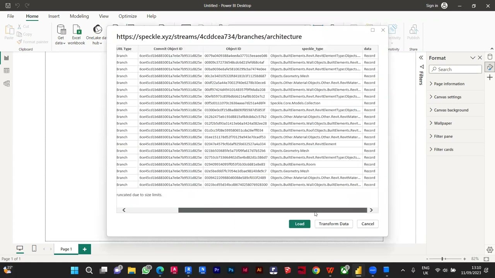Image resolution: width=495 pixels, height=278 pixels.
Task: Switch to Report view in left sidebar
Action: [x=7, y=58]
